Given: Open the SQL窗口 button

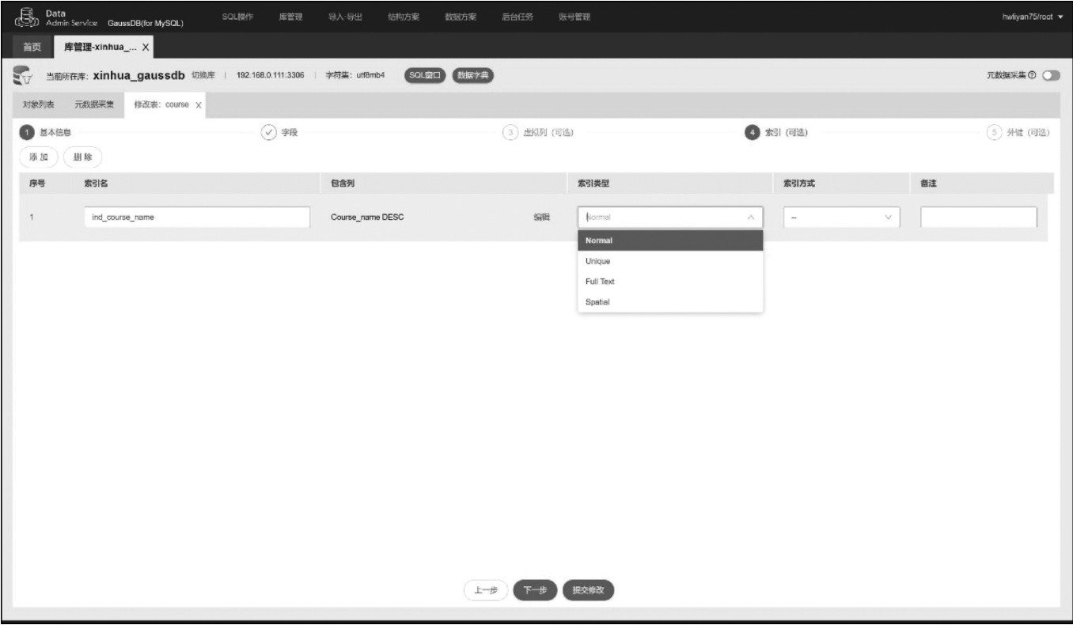Looking at the screenshot, I should [x=426, y=75].
